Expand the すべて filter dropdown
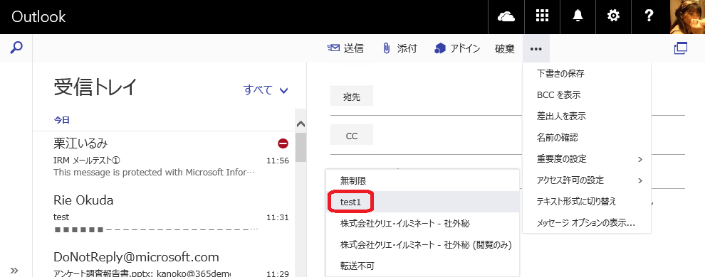This screenshot has height=277, width=705. click(x=266, y=90)
